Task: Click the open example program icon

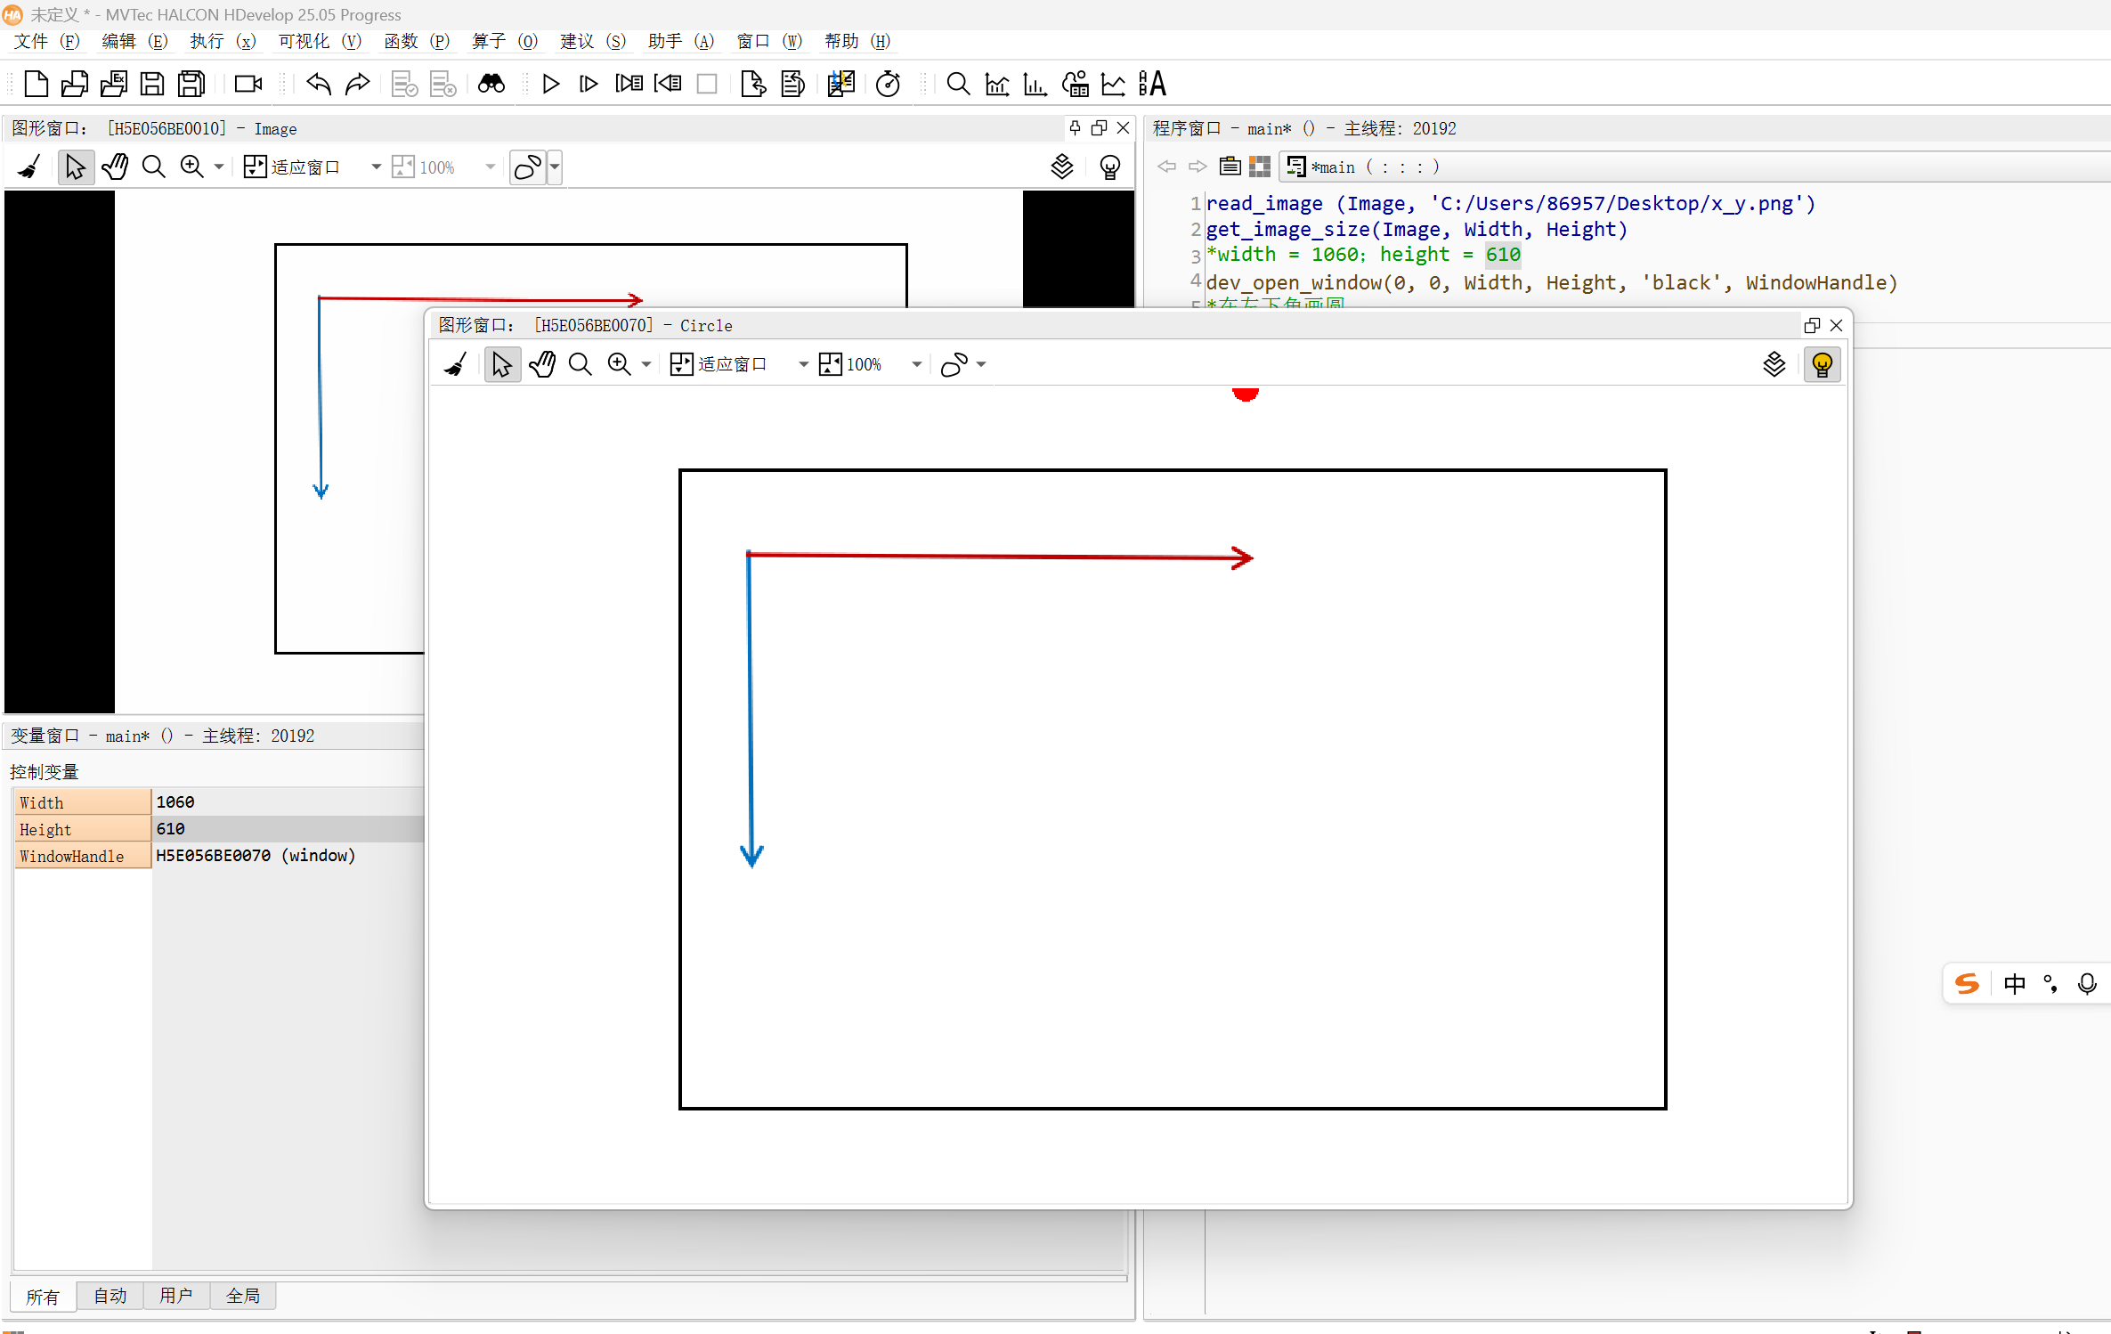Action: pos(113,84)
